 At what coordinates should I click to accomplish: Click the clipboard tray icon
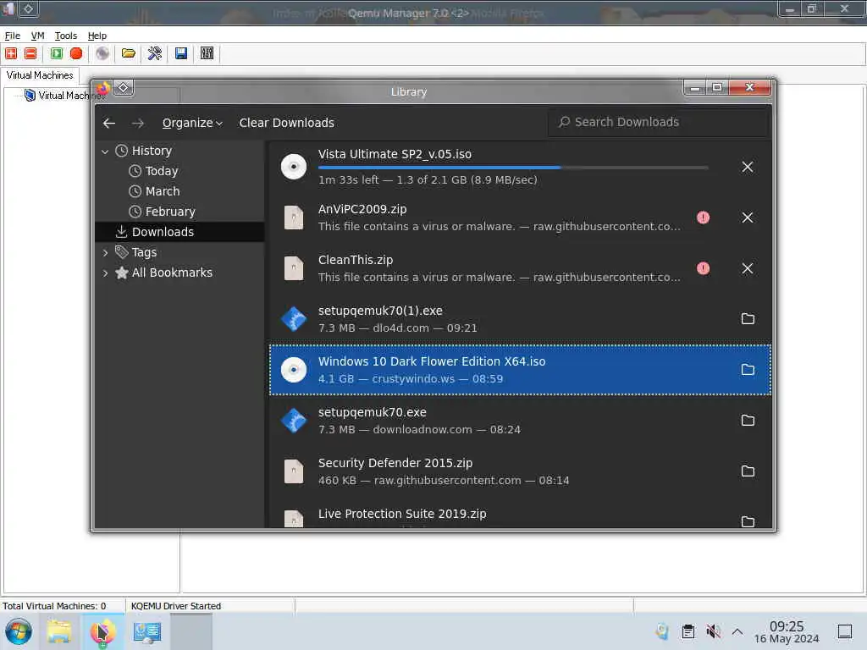(688, 631)
